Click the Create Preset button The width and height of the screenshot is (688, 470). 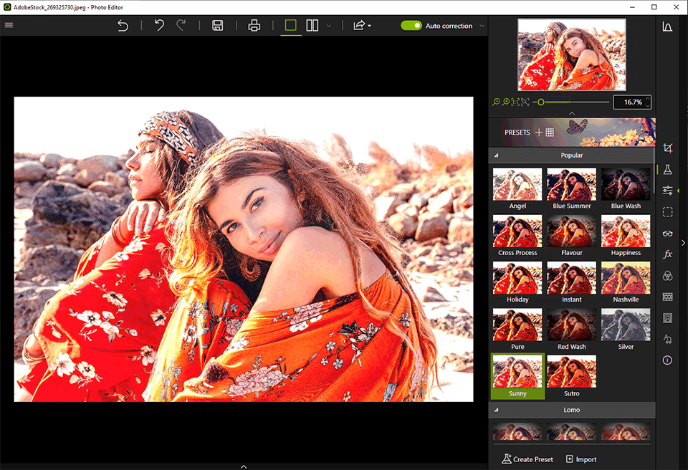[x=527, y=459]
